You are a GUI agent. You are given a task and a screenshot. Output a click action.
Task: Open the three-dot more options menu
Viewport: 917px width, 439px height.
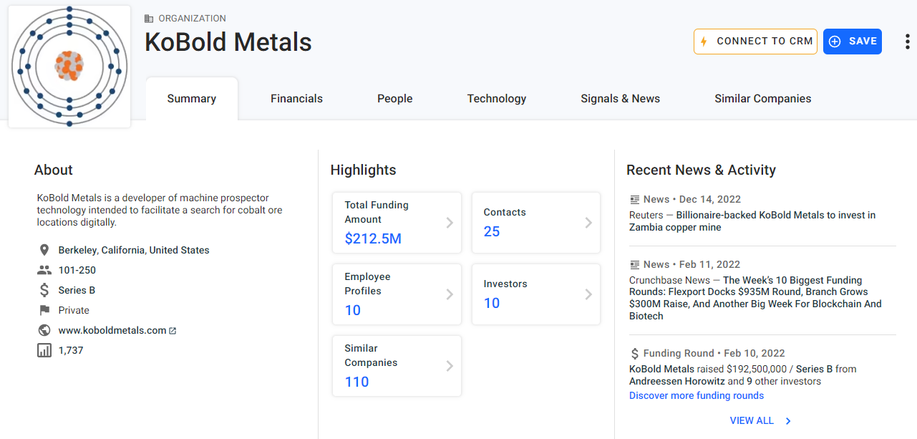pos(908,42)
